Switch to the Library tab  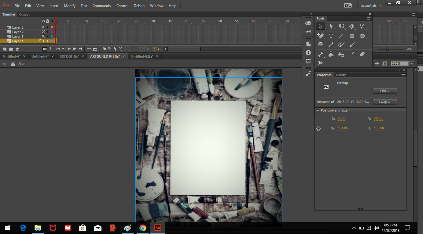[341, 75]
